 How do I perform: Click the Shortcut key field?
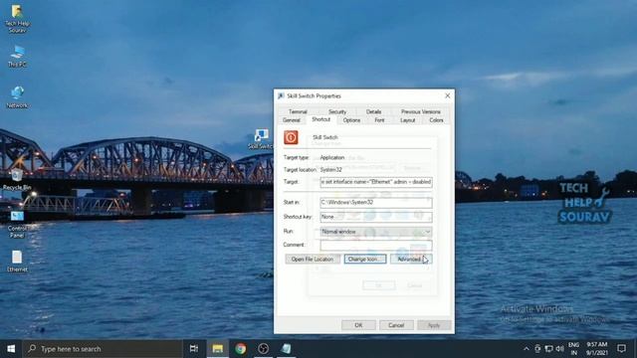pos(376,217)
